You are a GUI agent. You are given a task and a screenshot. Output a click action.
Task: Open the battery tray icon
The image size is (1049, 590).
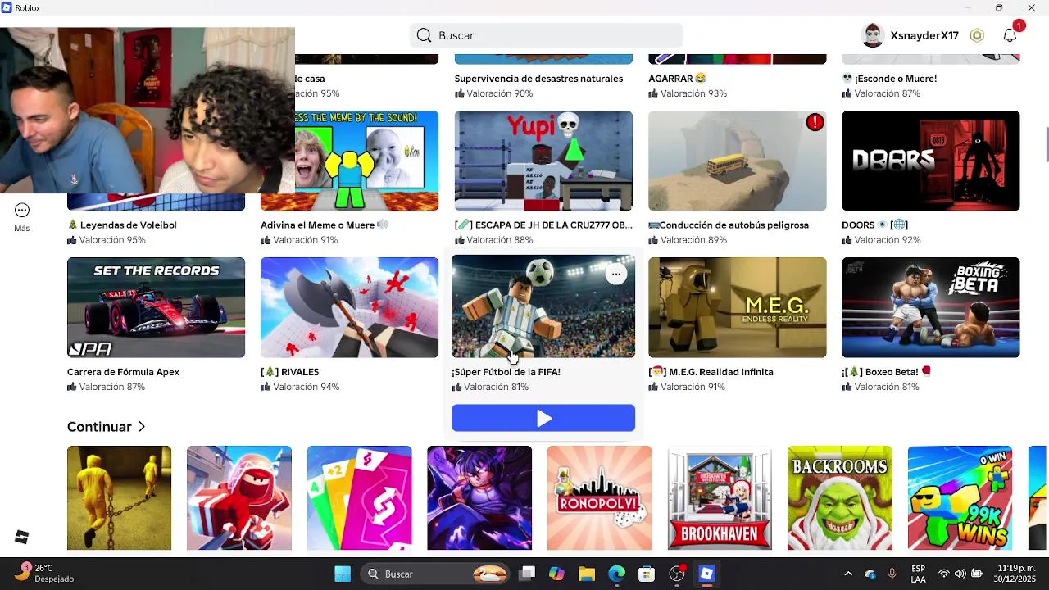tap(976, 574)
